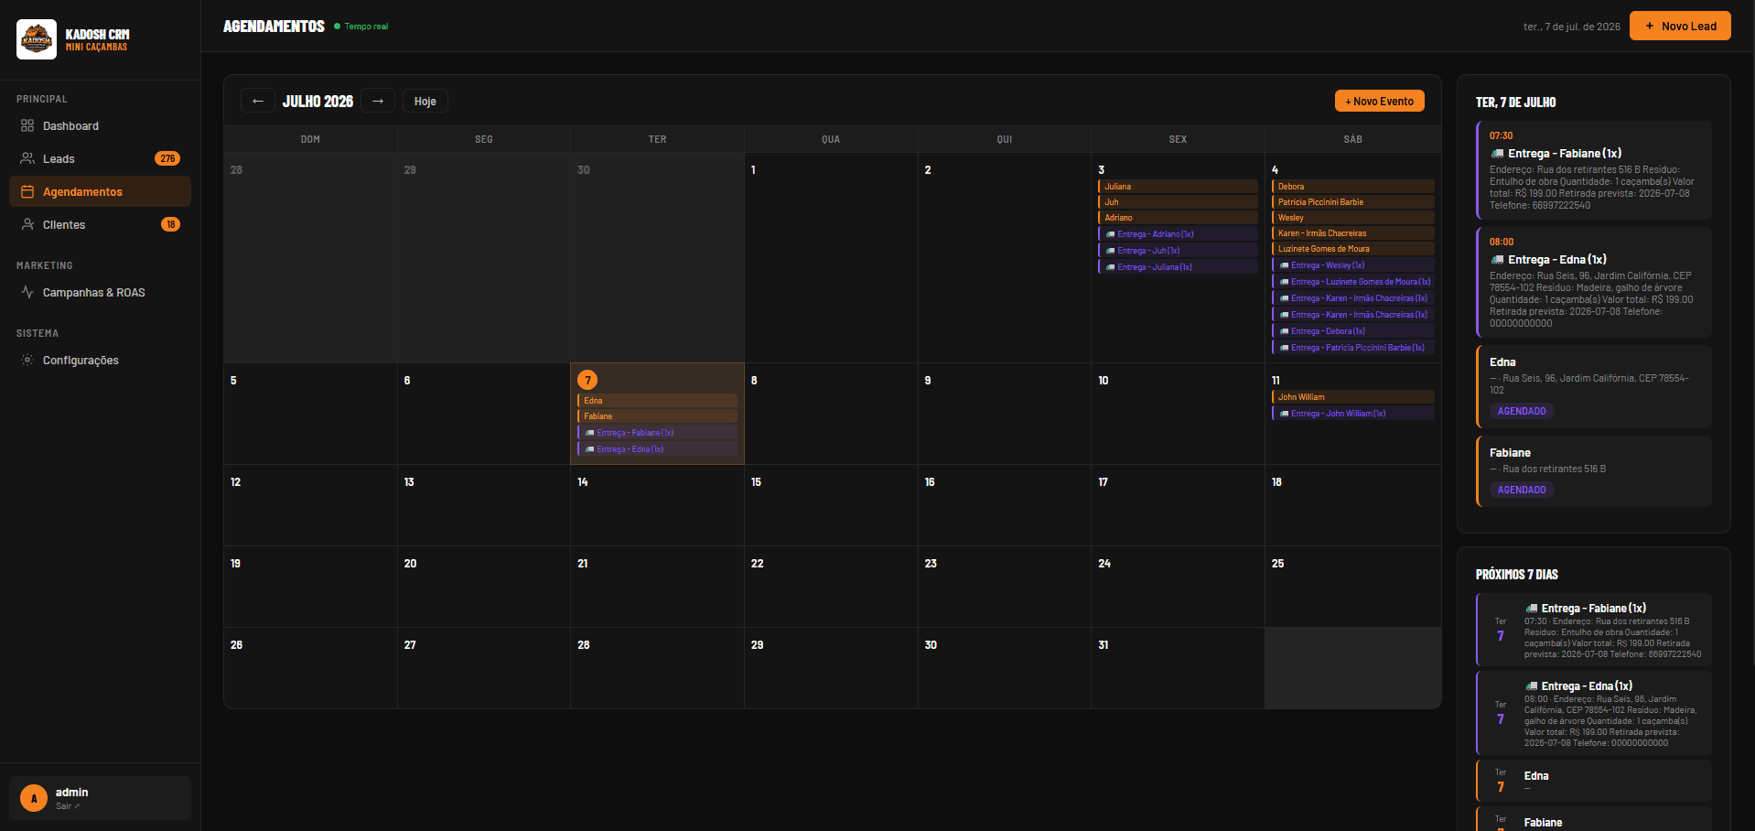Open Entrega - Fabiane (1x) calendar event
The height and width of the screenshot is (831, 1755).
657,432
